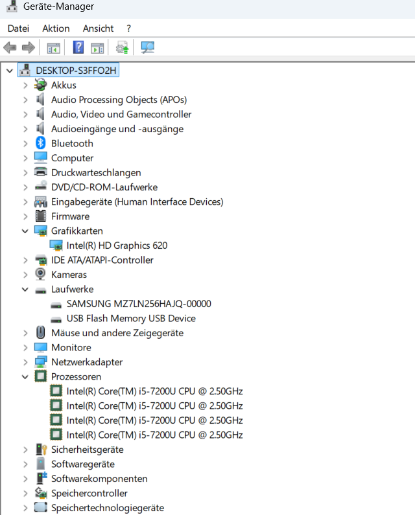Open the Datei menu
415x515 pixels.
click(x=18, y=29)
